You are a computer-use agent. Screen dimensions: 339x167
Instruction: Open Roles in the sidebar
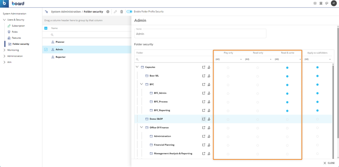14,32
